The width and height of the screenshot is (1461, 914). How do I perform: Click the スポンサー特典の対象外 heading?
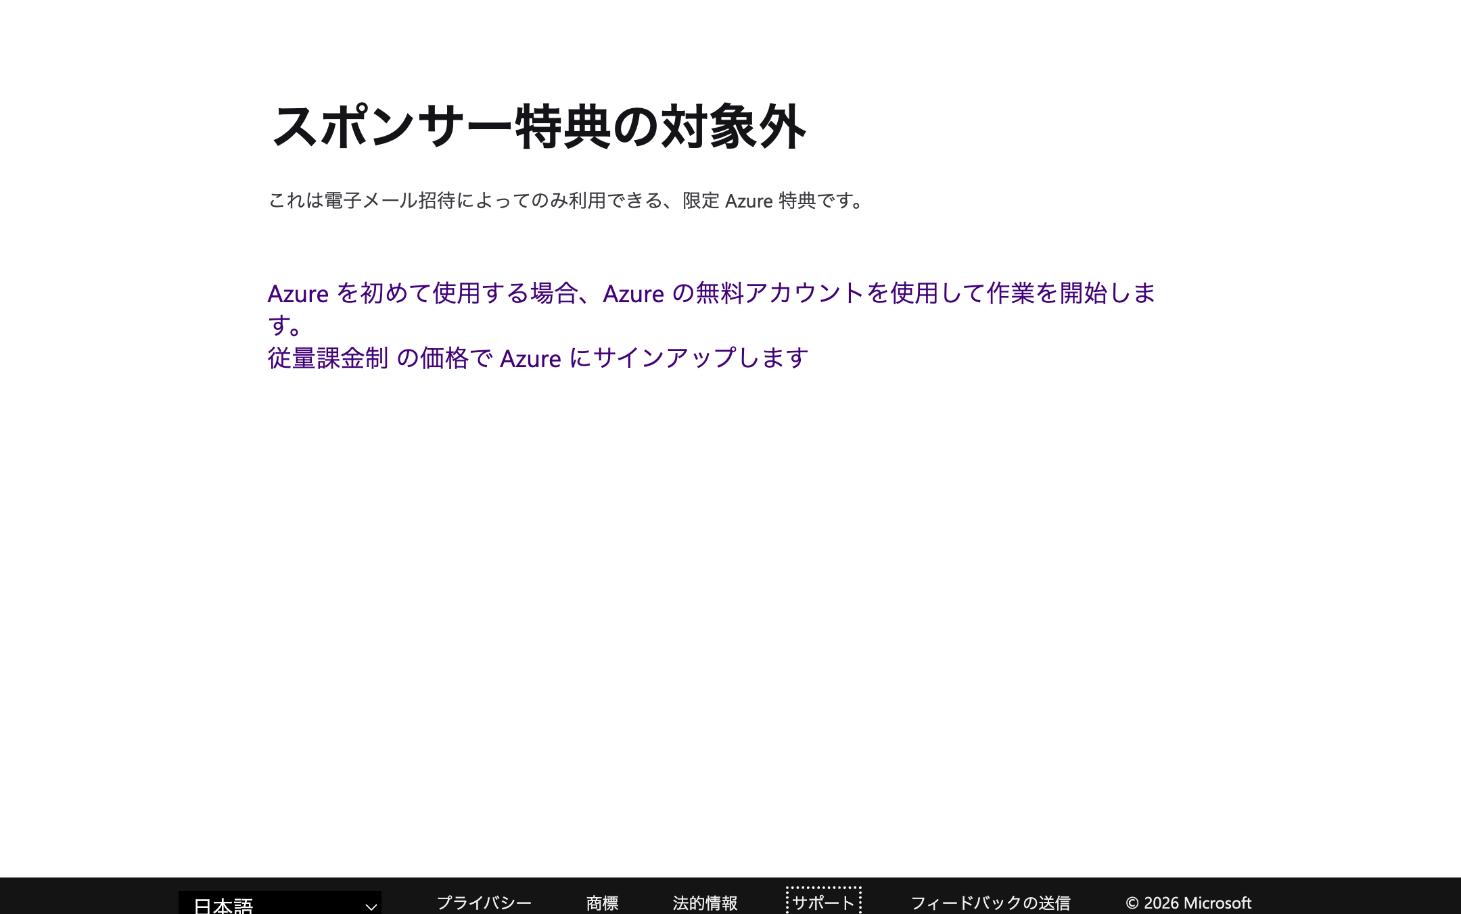[539, 126]
